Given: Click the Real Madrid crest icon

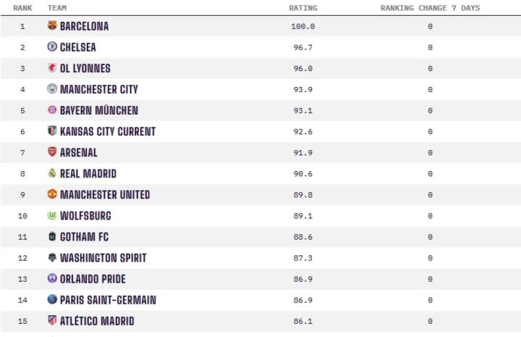Looking at the screenshot, I should point(52,173).
